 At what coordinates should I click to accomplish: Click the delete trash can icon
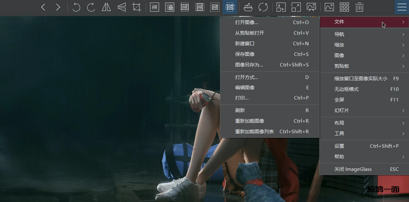pos(359,7)
